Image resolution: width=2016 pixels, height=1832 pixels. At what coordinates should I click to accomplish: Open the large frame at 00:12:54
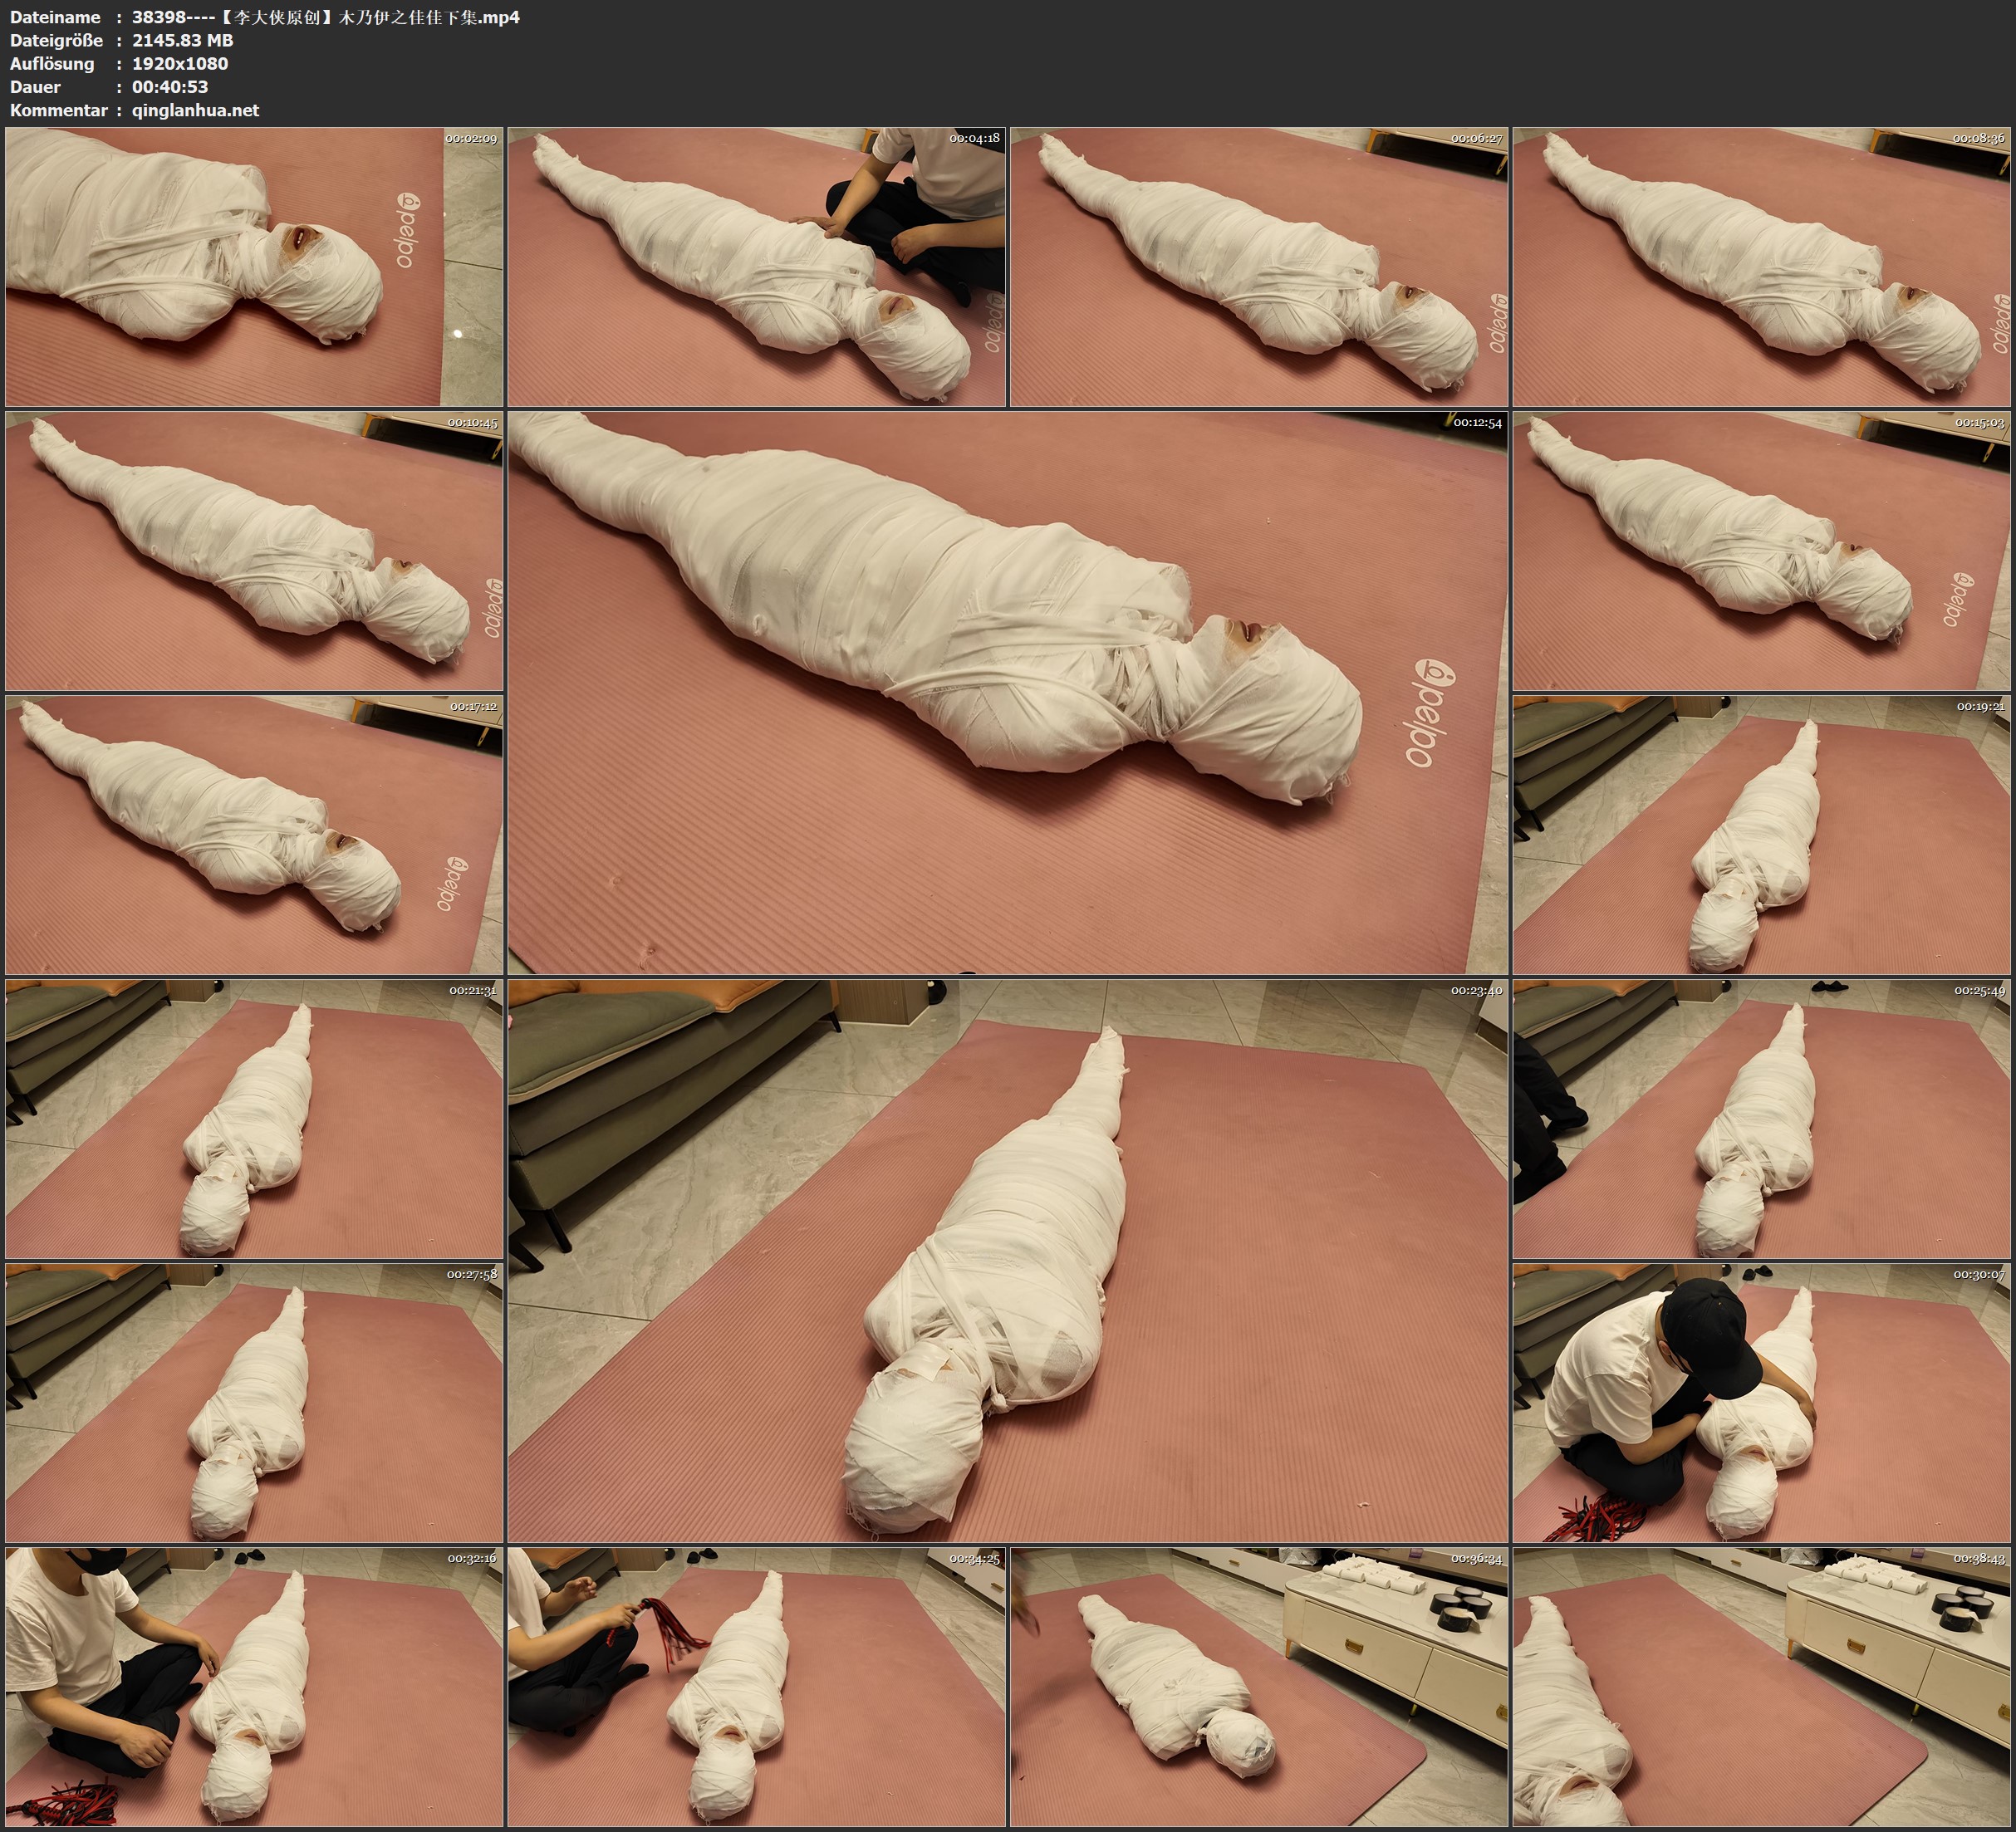(1007, 692)
